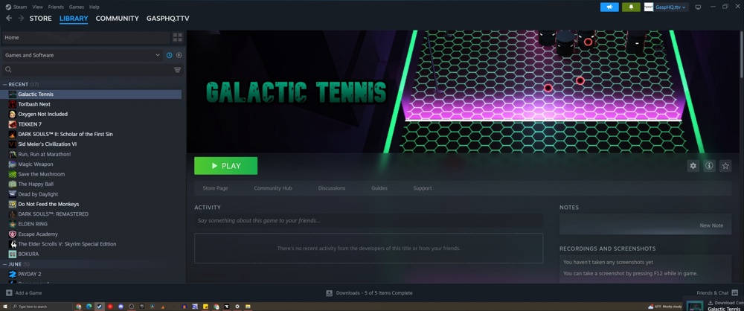Open Downloads manager icon
Viewport: 744px width, 311px height.
tap(330, 293)
